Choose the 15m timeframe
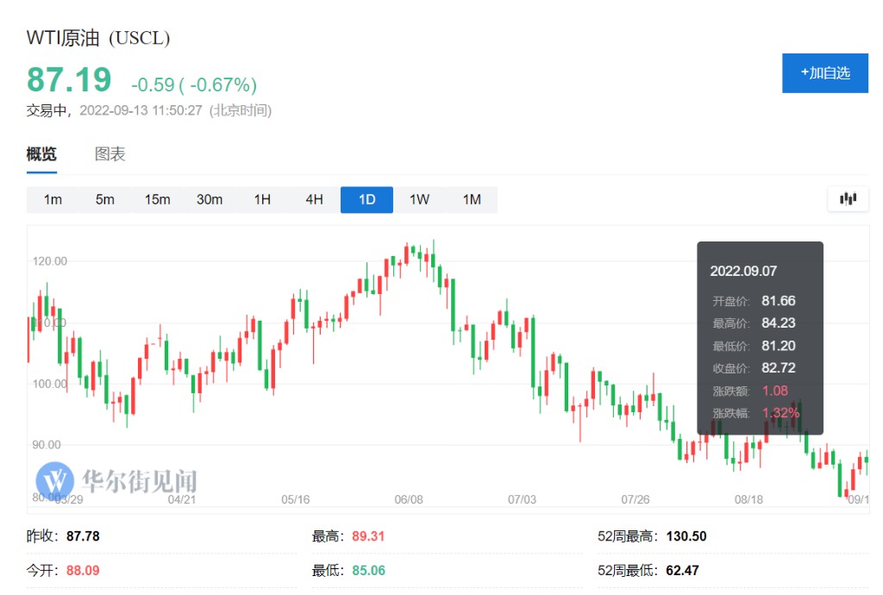Image resolution: width=883 pixels, height=595 pixels. point(157,200)
